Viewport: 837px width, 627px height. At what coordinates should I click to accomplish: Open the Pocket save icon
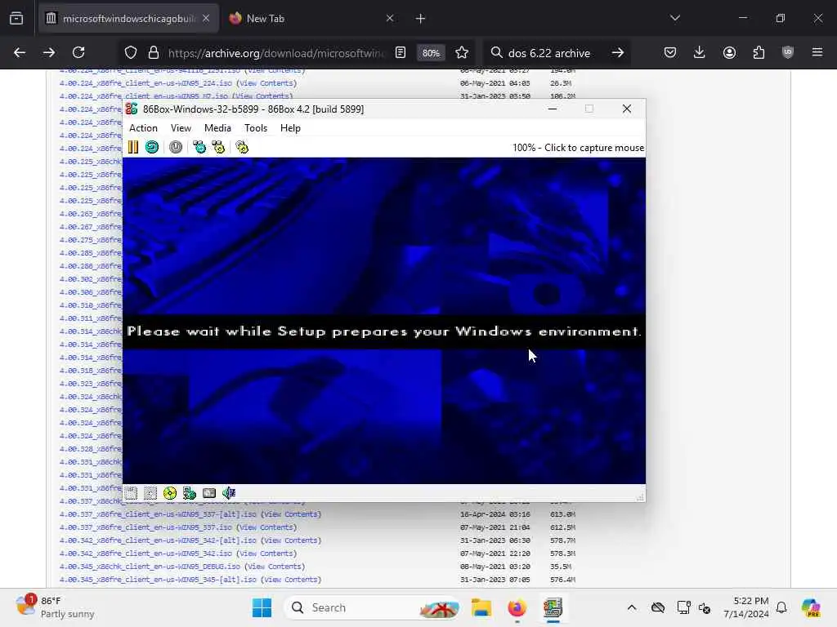670,52
